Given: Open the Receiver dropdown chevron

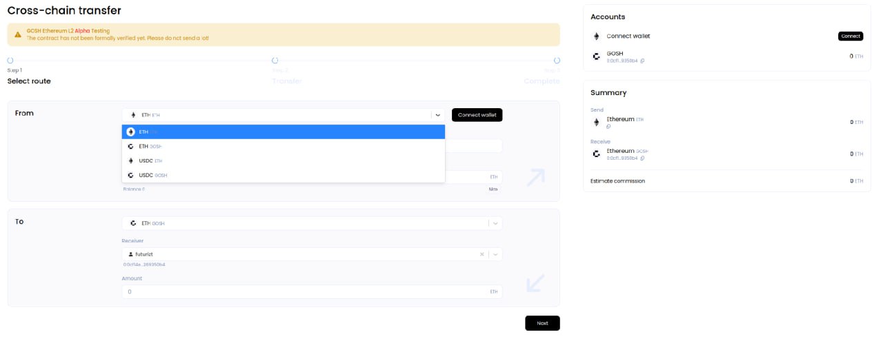Looking at the screenshot, I should pyautogui.click(x=495, y=254).
